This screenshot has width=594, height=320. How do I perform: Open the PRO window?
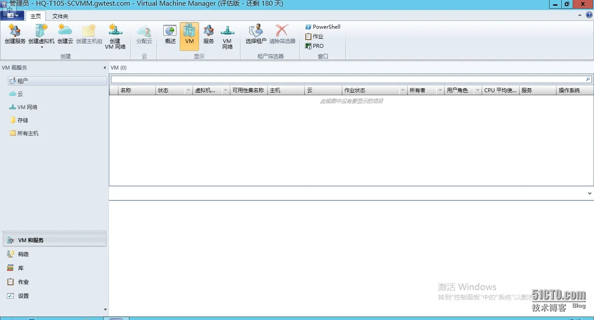[x=314, y=46]
